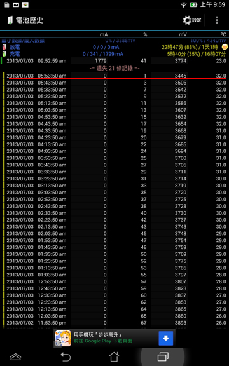Select the 12:23:50 am record row

(x=114, y=302)
